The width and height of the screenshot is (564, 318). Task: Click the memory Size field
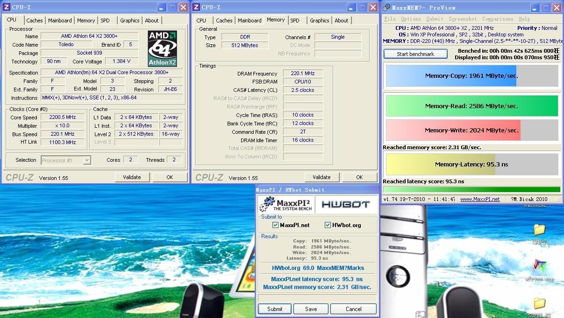click(244, 46)
